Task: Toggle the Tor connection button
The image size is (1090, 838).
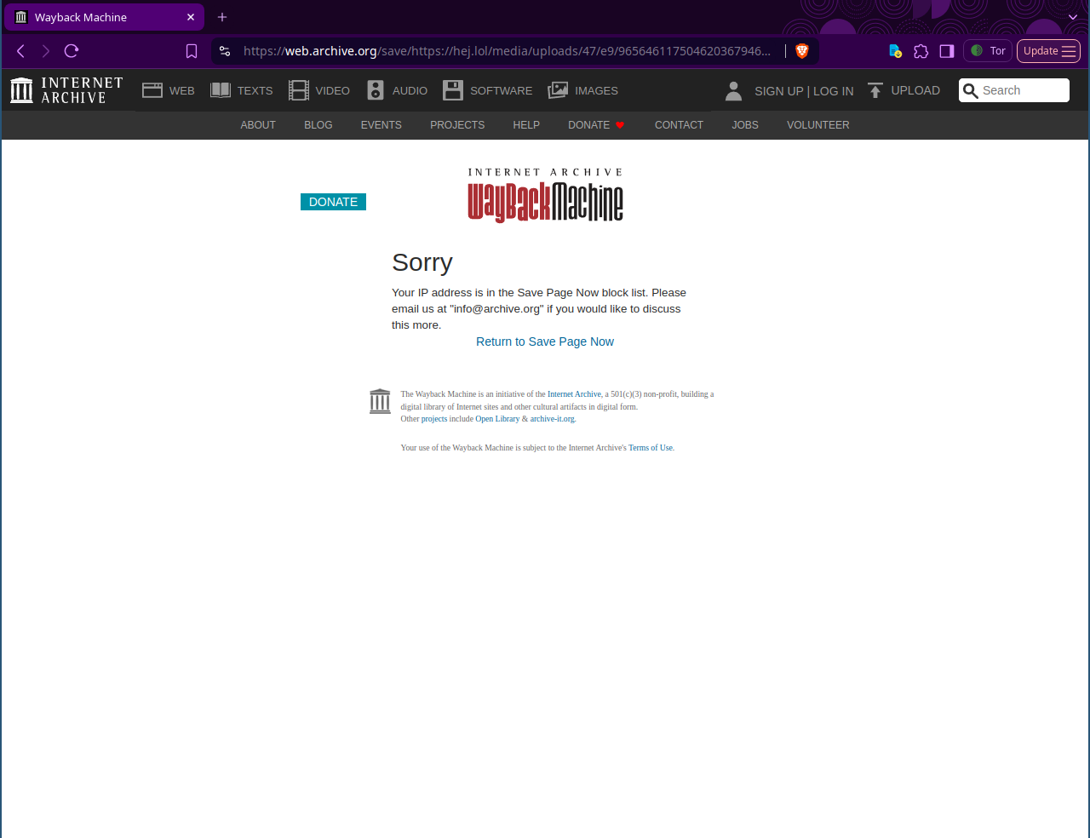Action: (x=988, y=51)
